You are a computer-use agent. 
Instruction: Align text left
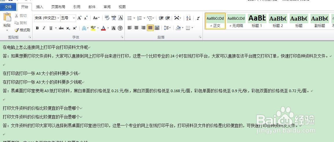pos(130,28)
